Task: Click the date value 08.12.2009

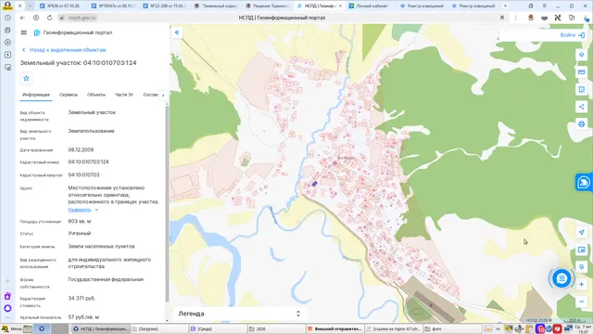Action: click(x=81, y=150)
